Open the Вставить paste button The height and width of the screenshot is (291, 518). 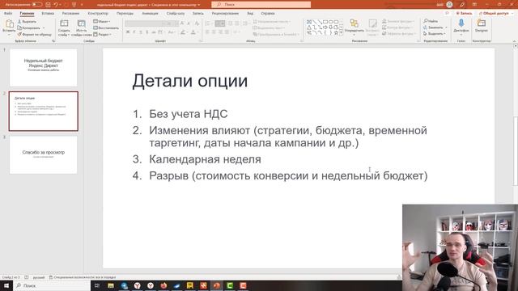(9, 27)
